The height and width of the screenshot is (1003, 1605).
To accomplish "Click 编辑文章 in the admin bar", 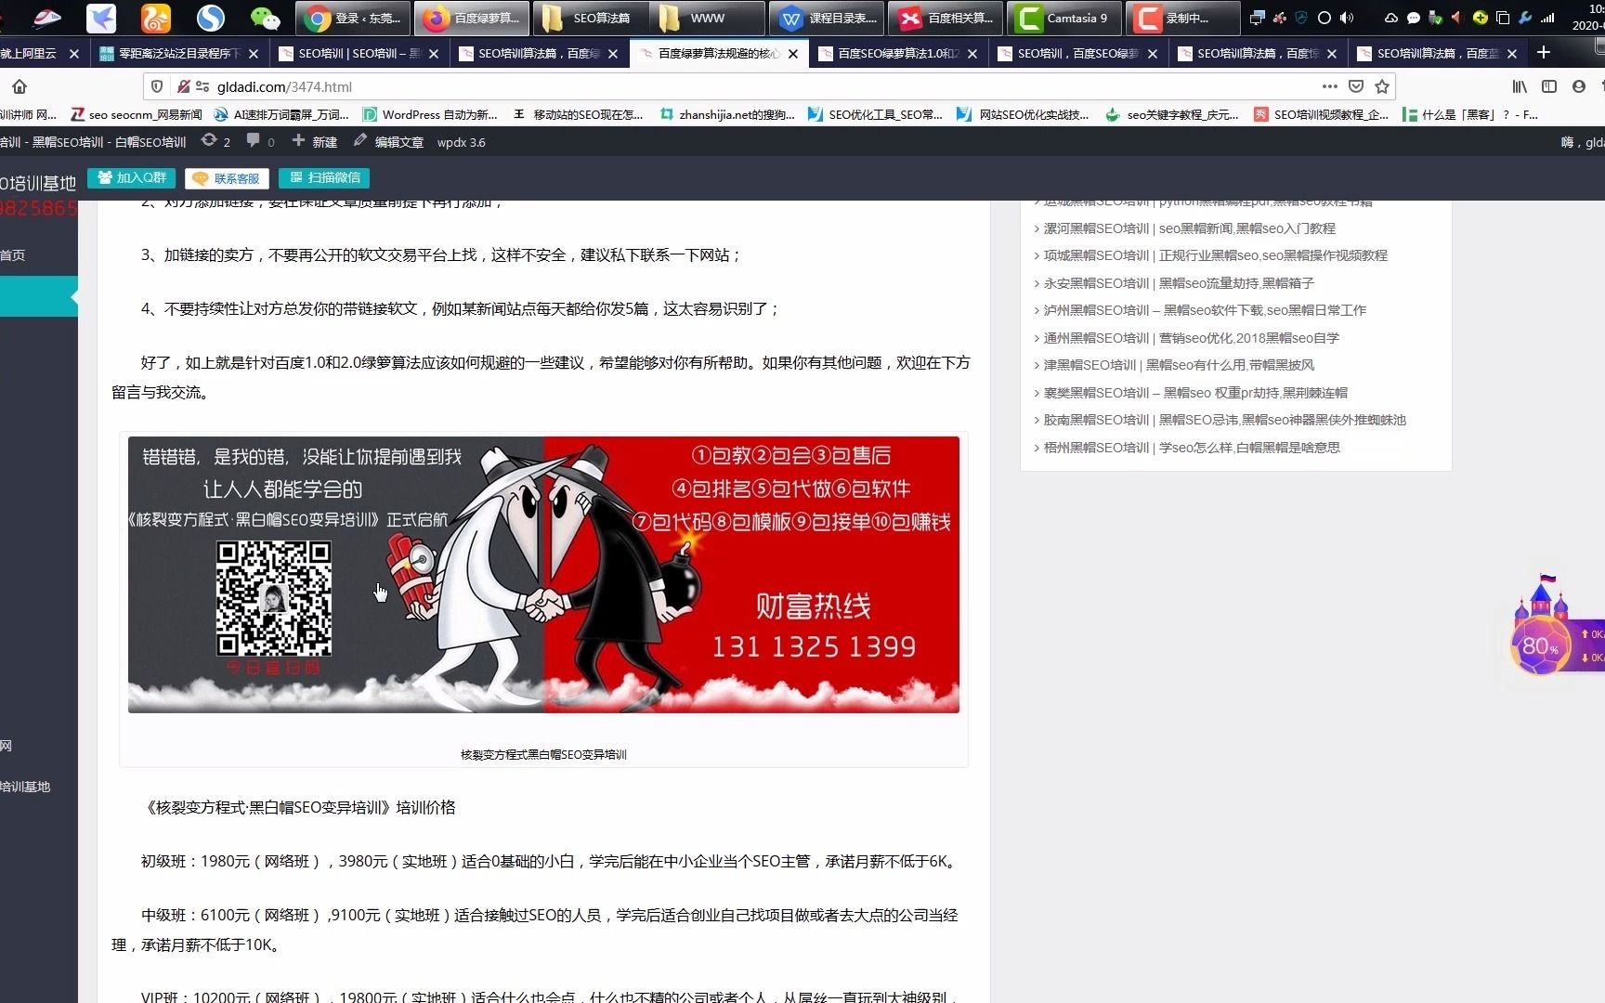I will [388, 141].
